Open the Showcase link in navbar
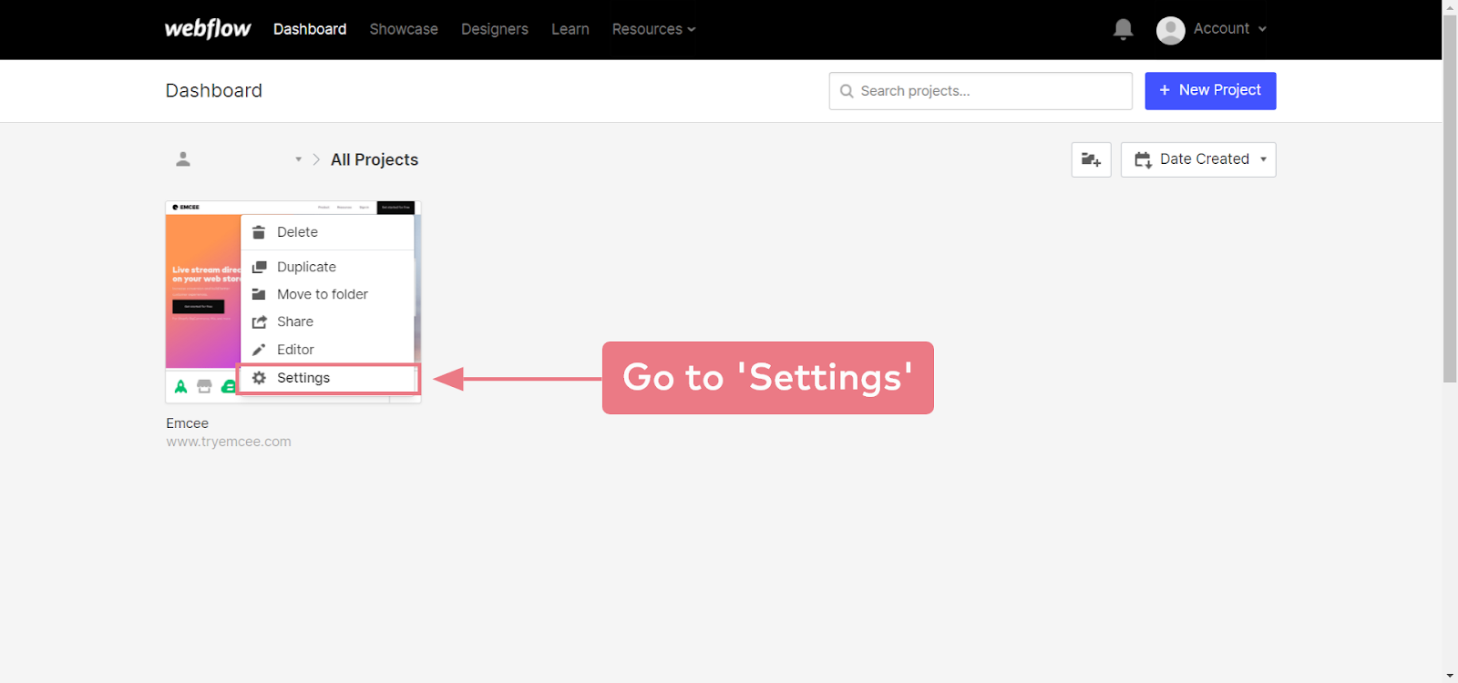 coord(404,29)
